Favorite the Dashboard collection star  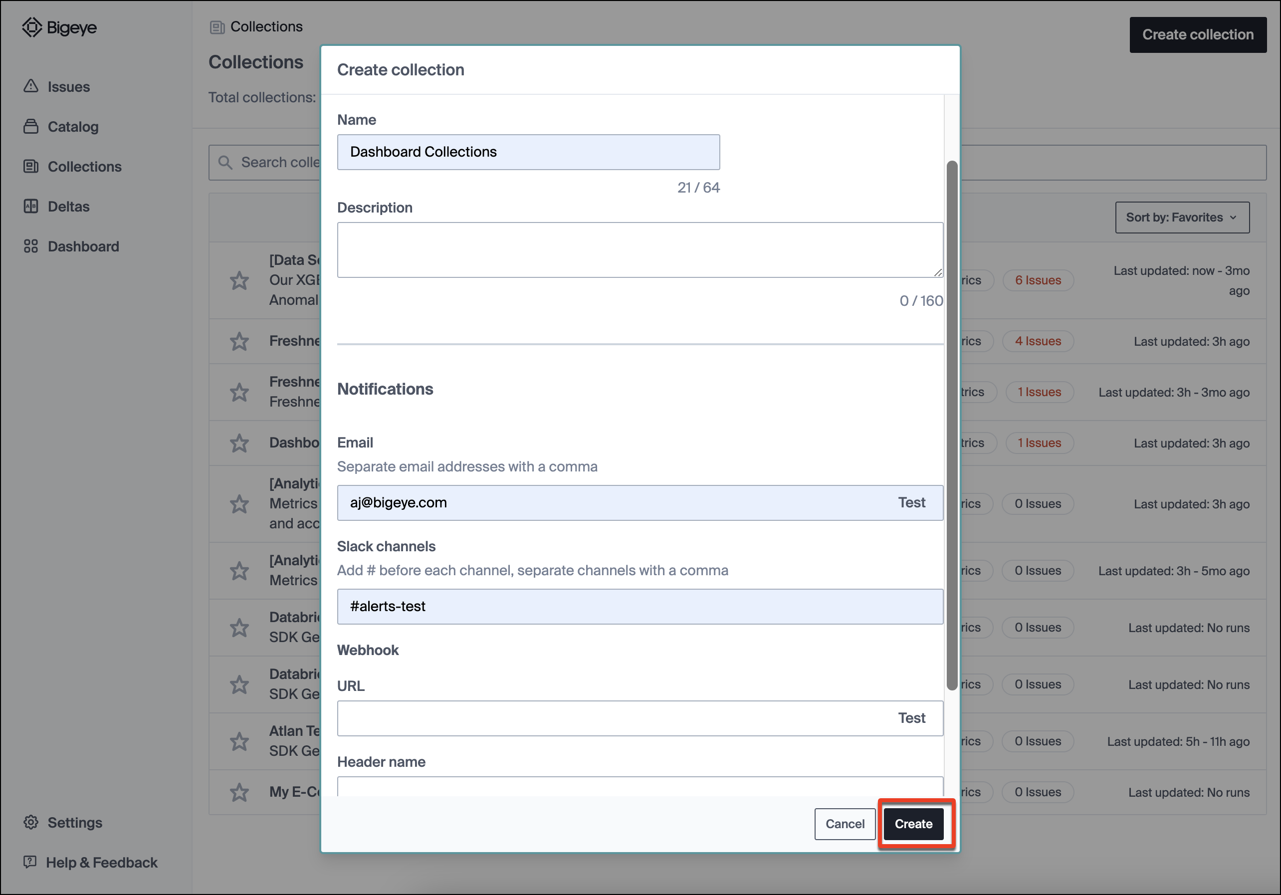[x=239, y=443]
